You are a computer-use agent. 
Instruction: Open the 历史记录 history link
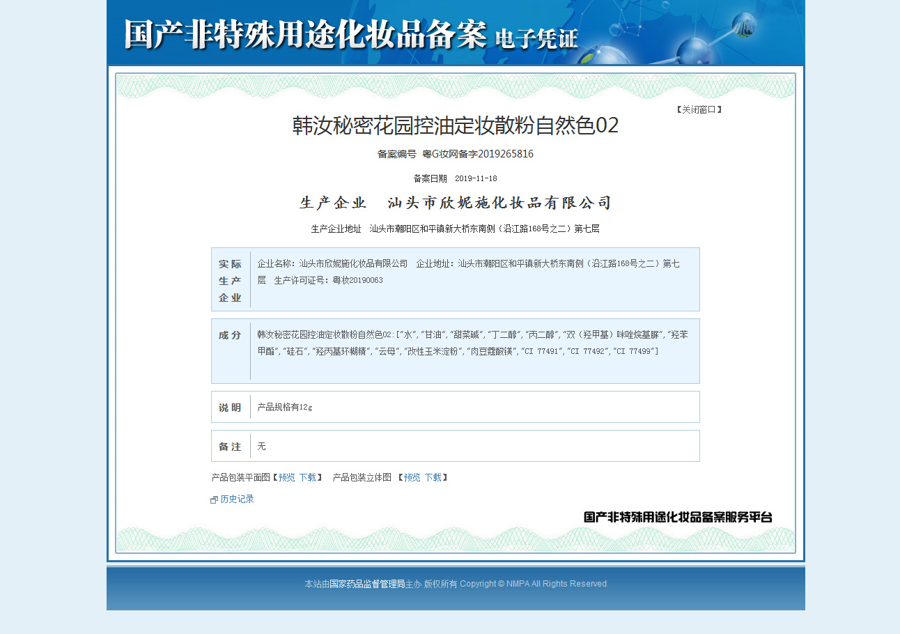coord(237,500)
